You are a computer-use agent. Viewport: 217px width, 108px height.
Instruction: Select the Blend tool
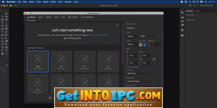(6, 44)
